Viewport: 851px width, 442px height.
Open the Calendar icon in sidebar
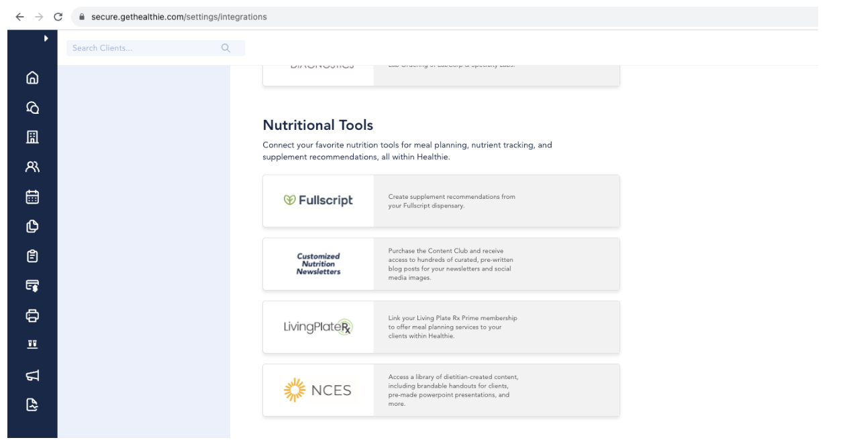32,197
